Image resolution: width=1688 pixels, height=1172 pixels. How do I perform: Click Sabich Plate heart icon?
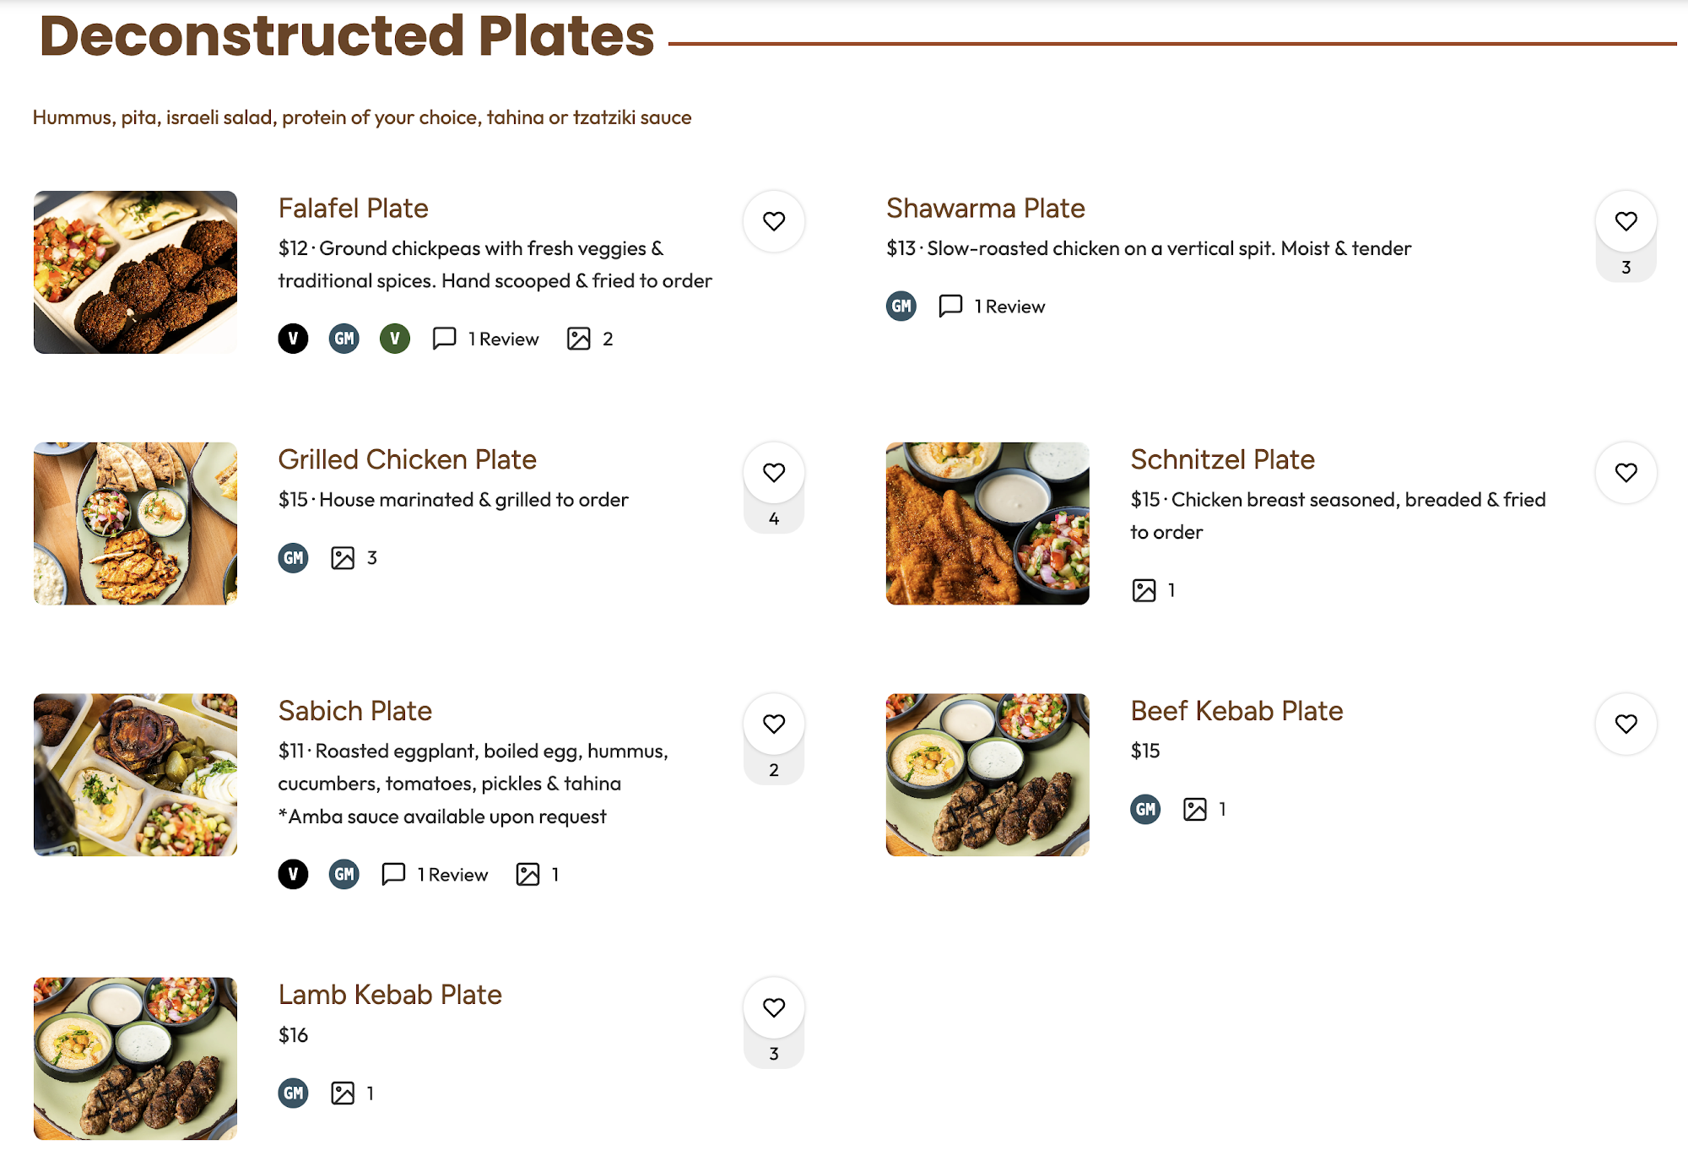tap(774, 724)
